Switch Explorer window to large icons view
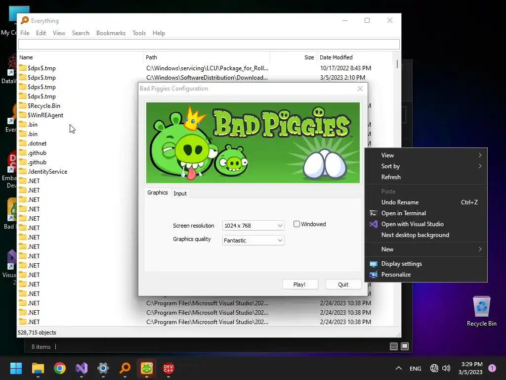This screenshot has height=380, width=506. tap(405, 346)
